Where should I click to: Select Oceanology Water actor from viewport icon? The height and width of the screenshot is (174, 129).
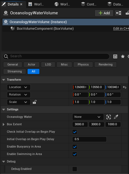pos(109,117)
